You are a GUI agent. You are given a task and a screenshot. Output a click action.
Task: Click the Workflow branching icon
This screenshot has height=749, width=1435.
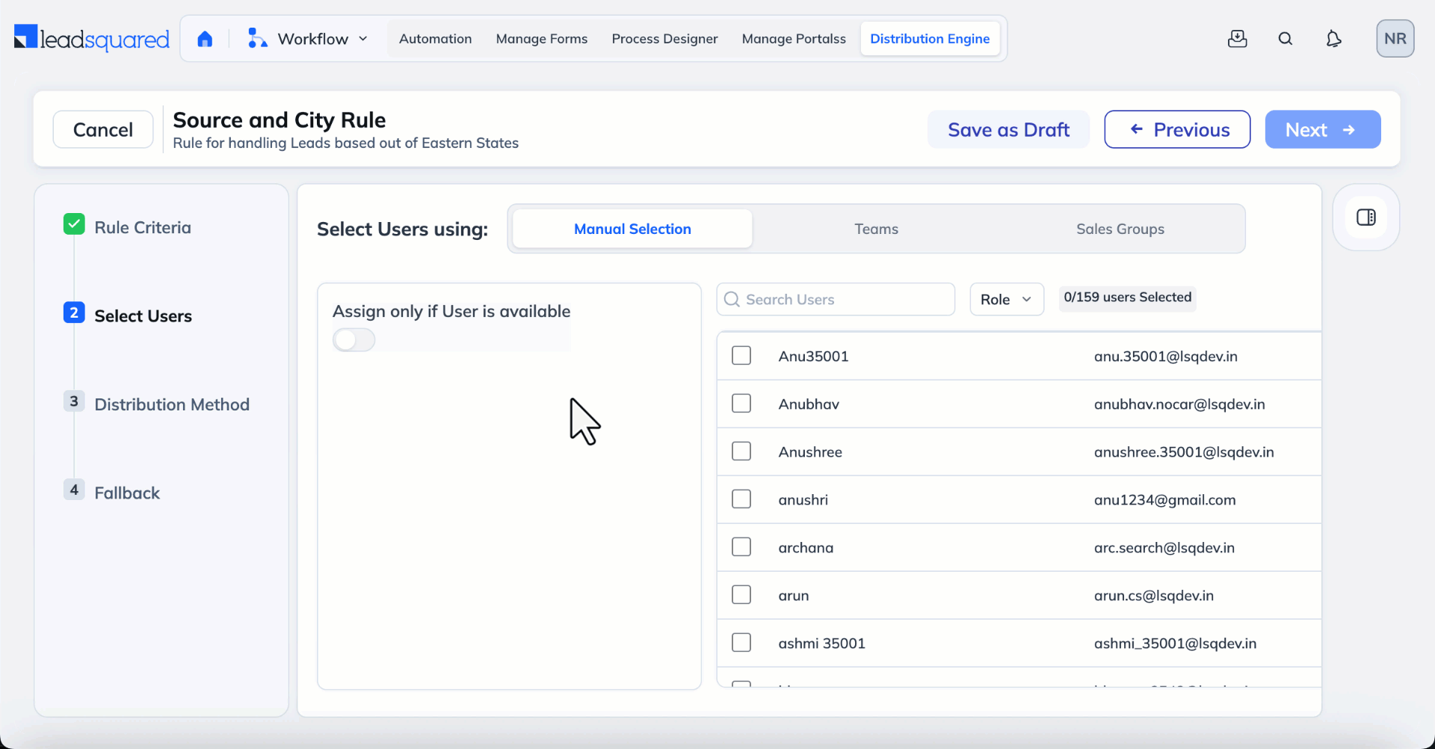[x=256, y=38]
